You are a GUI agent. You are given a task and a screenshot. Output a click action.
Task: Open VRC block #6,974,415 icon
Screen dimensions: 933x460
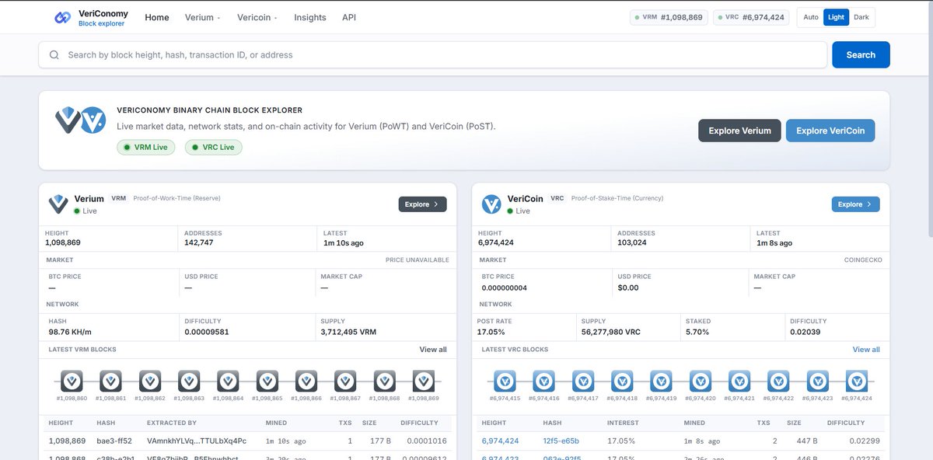505,381
